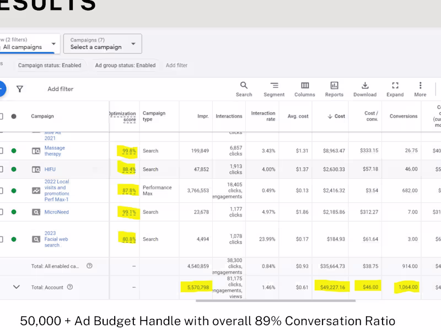Image resolution: width=441 pixels, height=330 pixels.
Task: Click help icon beside Total: All enabled campaigns
Action: click(x=89, y=266)
